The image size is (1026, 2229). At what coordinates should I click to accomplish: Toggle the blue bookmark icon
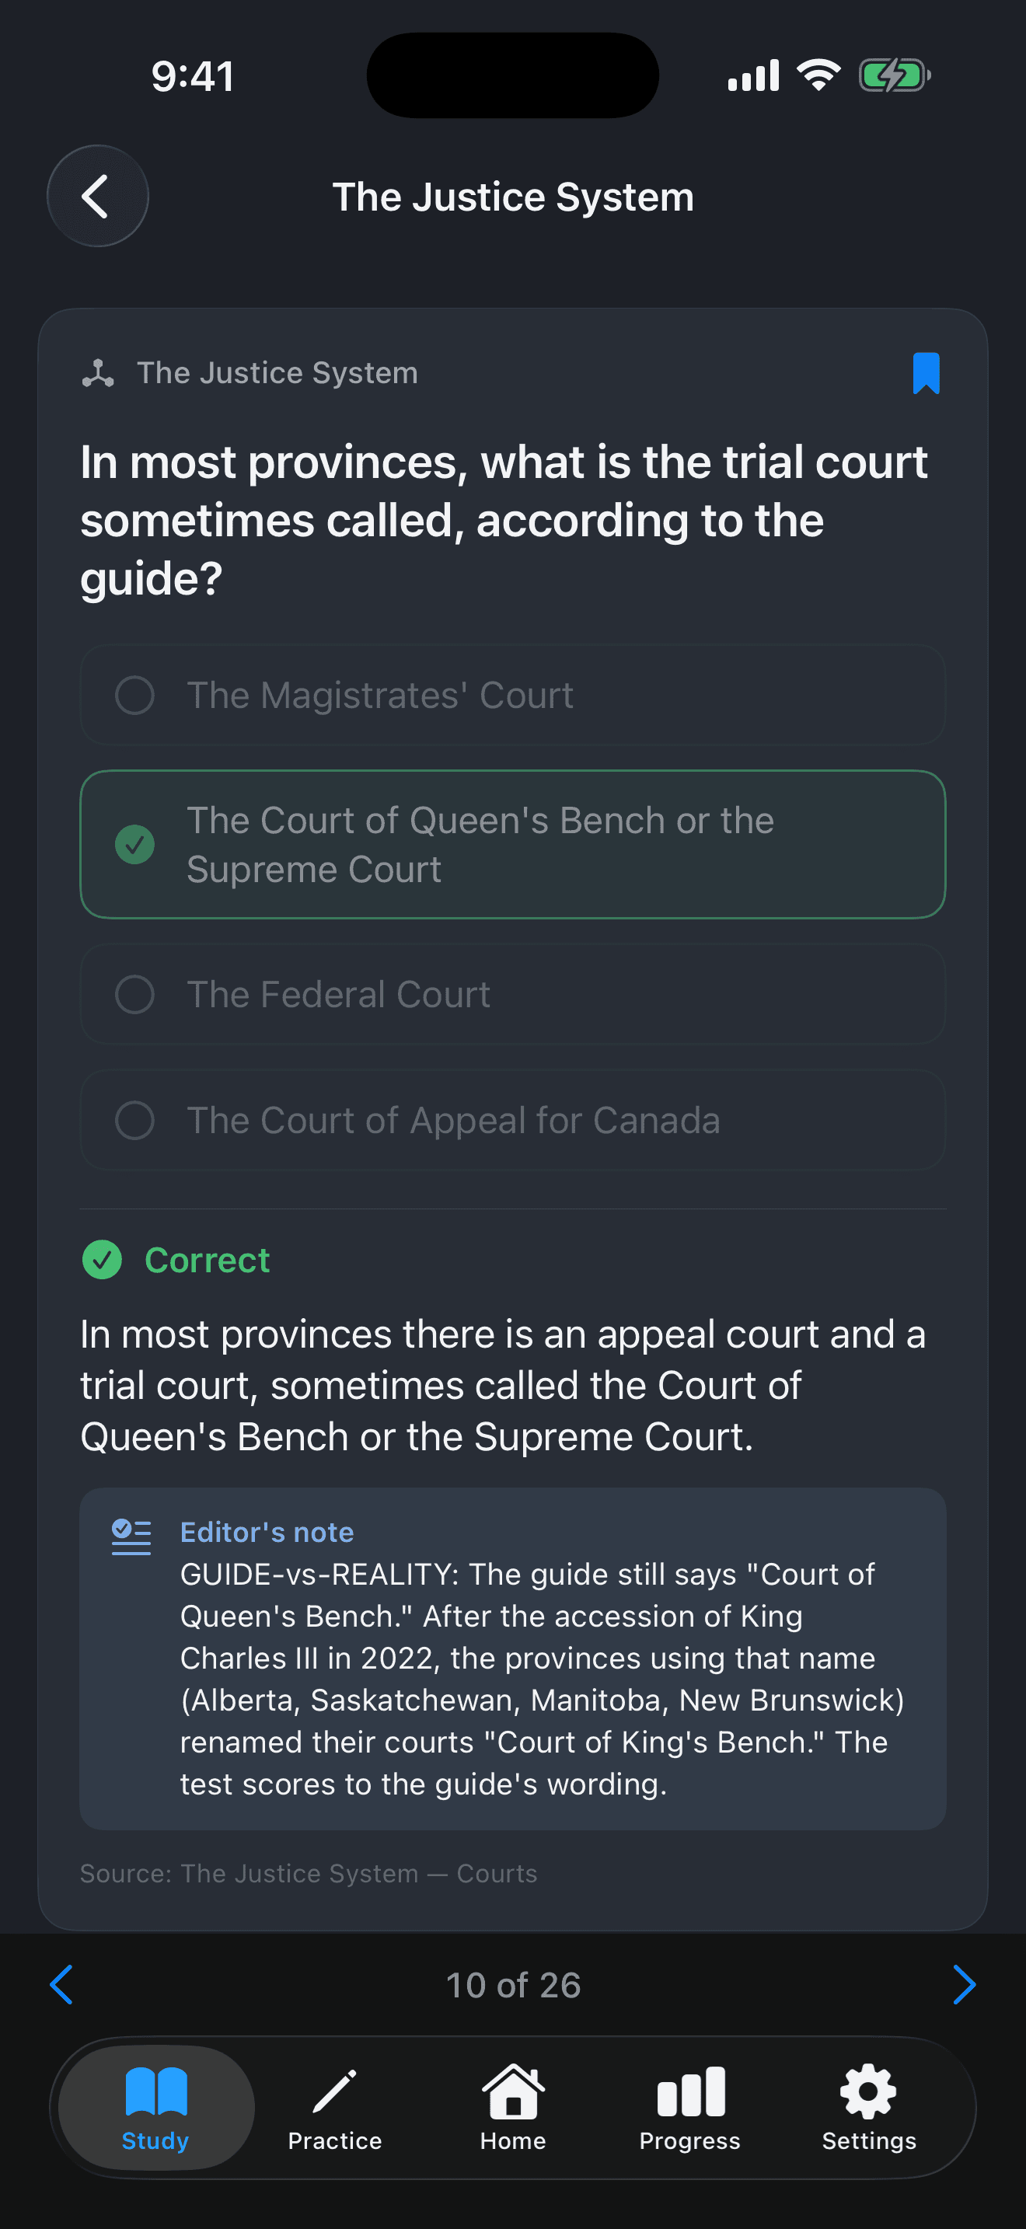[x=926, y=373]
